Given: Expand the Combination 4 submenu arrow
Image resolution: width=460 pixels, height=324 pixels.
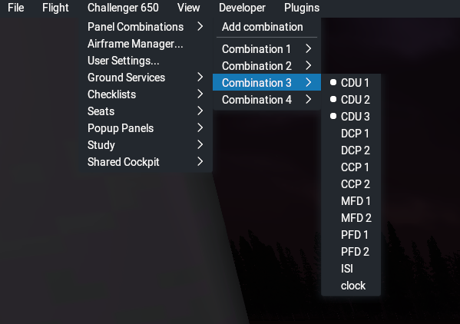Looking at the screenshot, I should coord(308,100).
